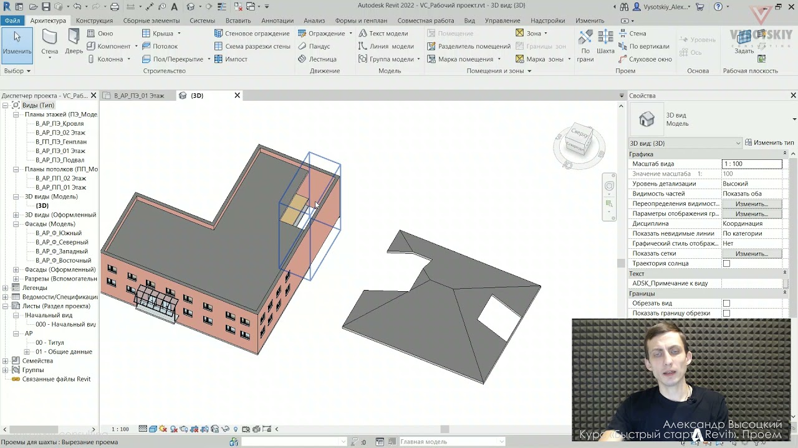This screenshot has height=448, width=798.
Task: Close the (3D) view tab
Action: click(237, 95)
